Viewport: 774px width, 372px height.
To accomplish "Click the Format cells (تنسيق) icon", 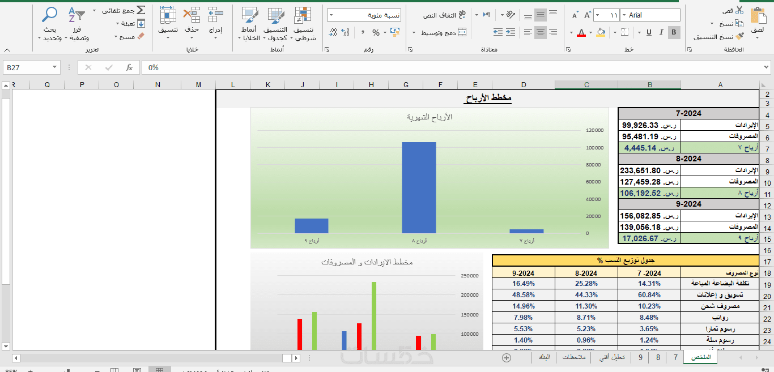I will 168,15.
